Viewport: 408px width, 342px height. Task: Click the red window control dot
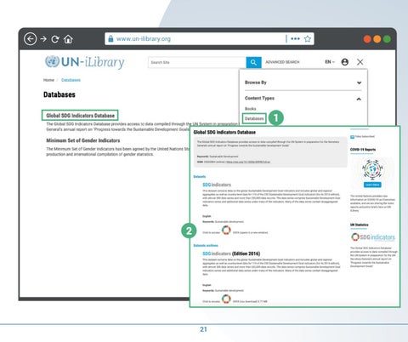367,39
